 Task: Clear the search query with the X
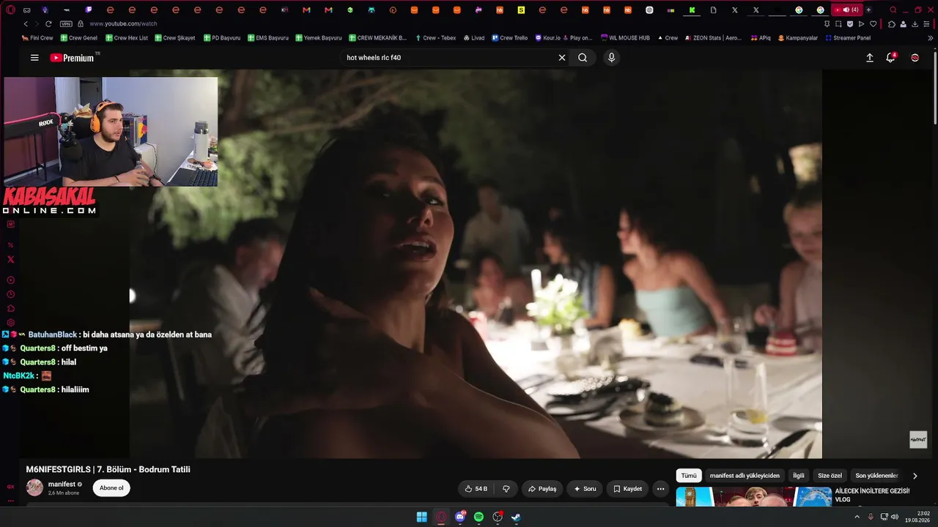click(x=562, y=58)
